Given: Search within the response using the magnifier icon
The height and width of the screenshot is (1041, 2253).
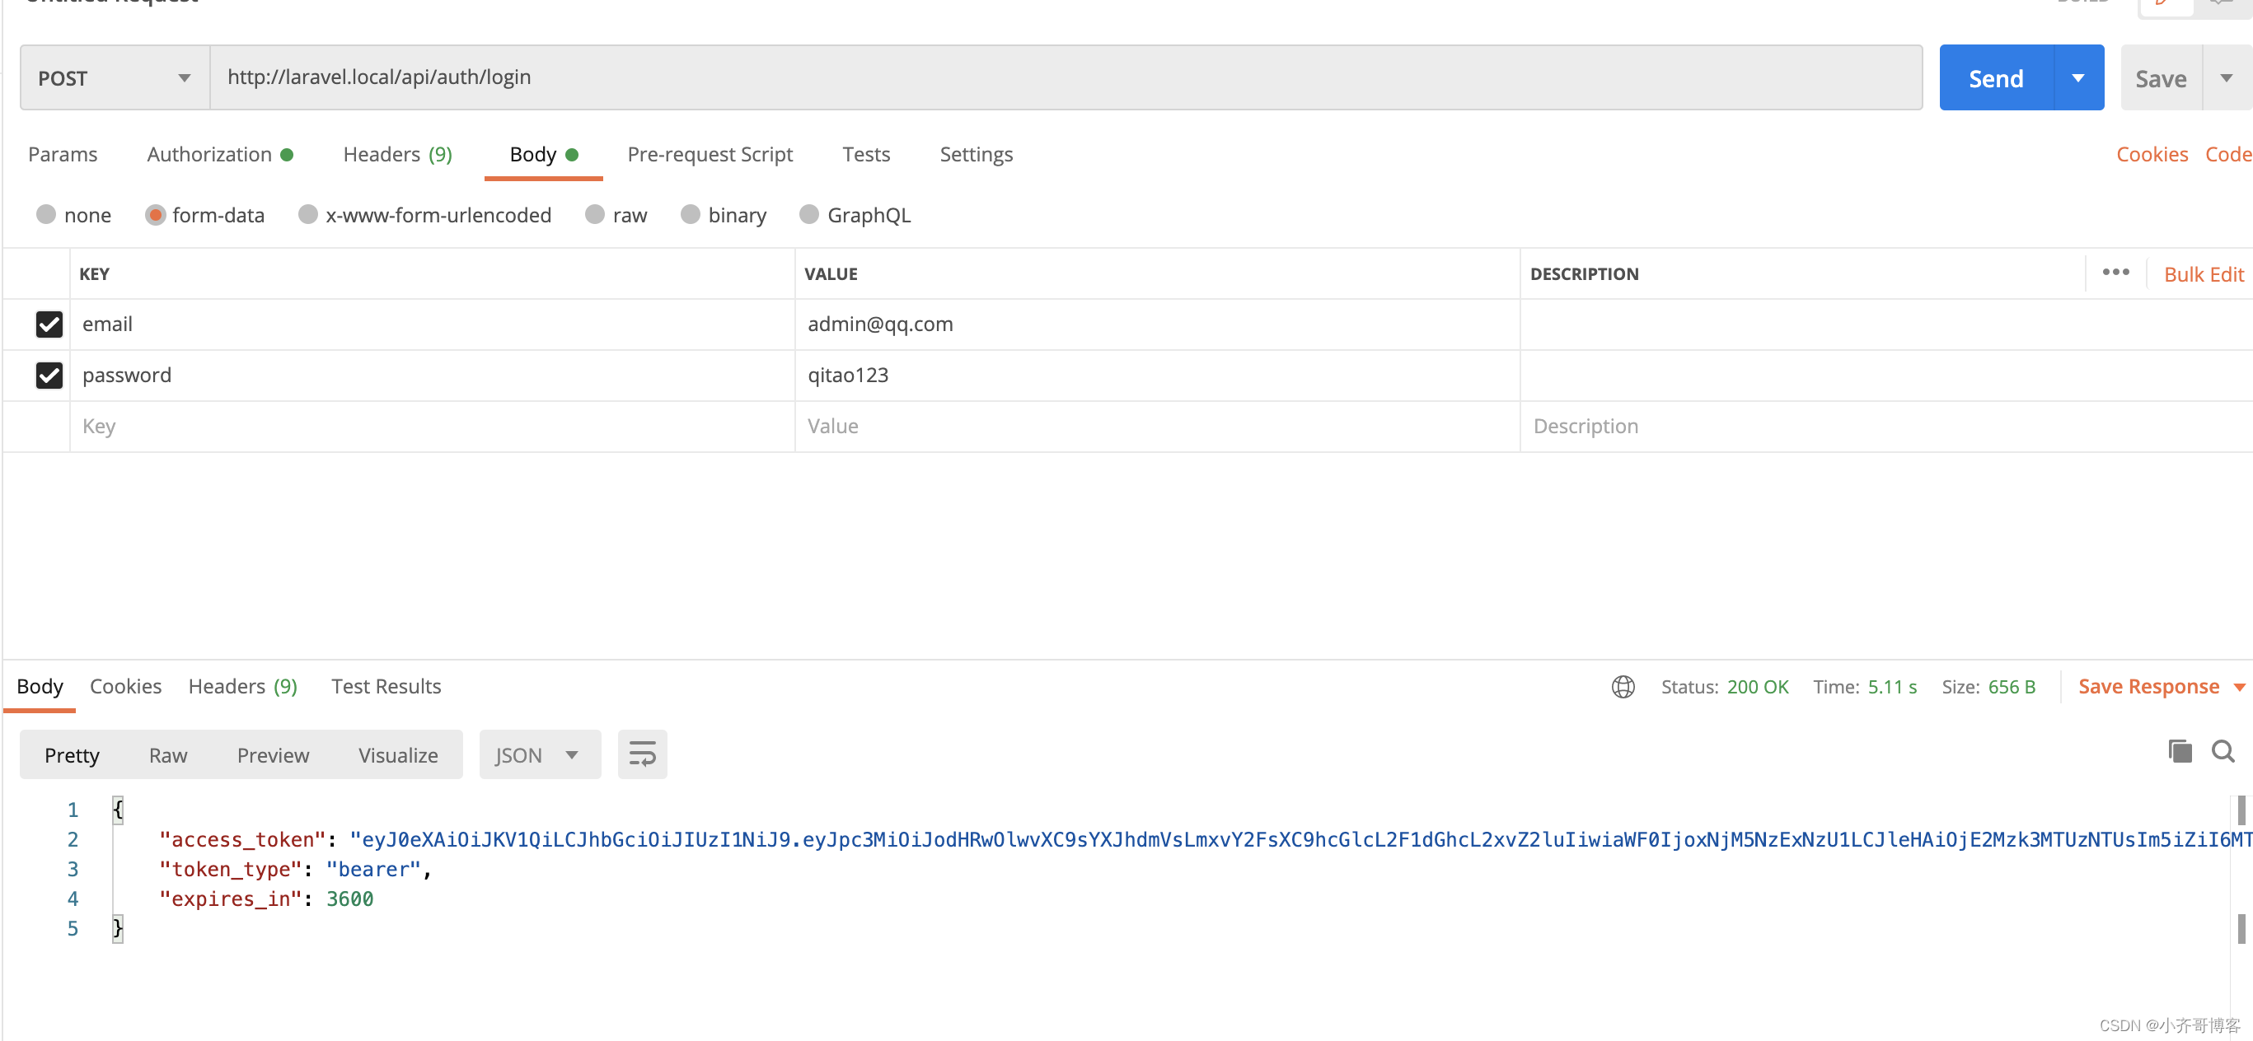Looking at the screenshot, I should (2223, 751).
